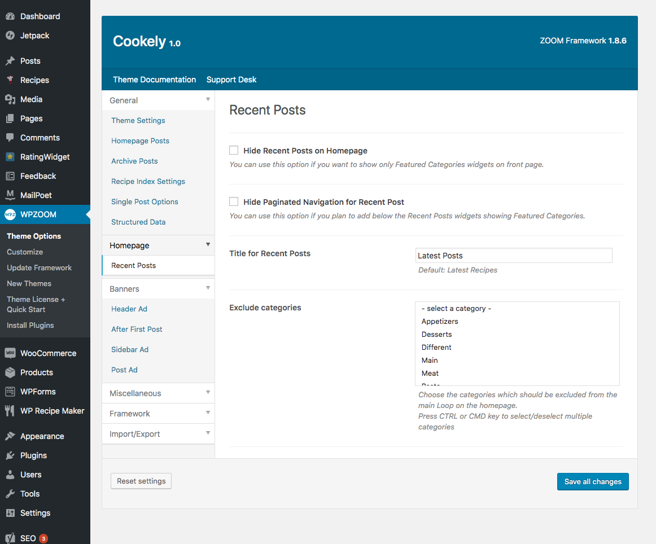
Task: Click the Recipes chef icon
Action: tap(10, 80)
